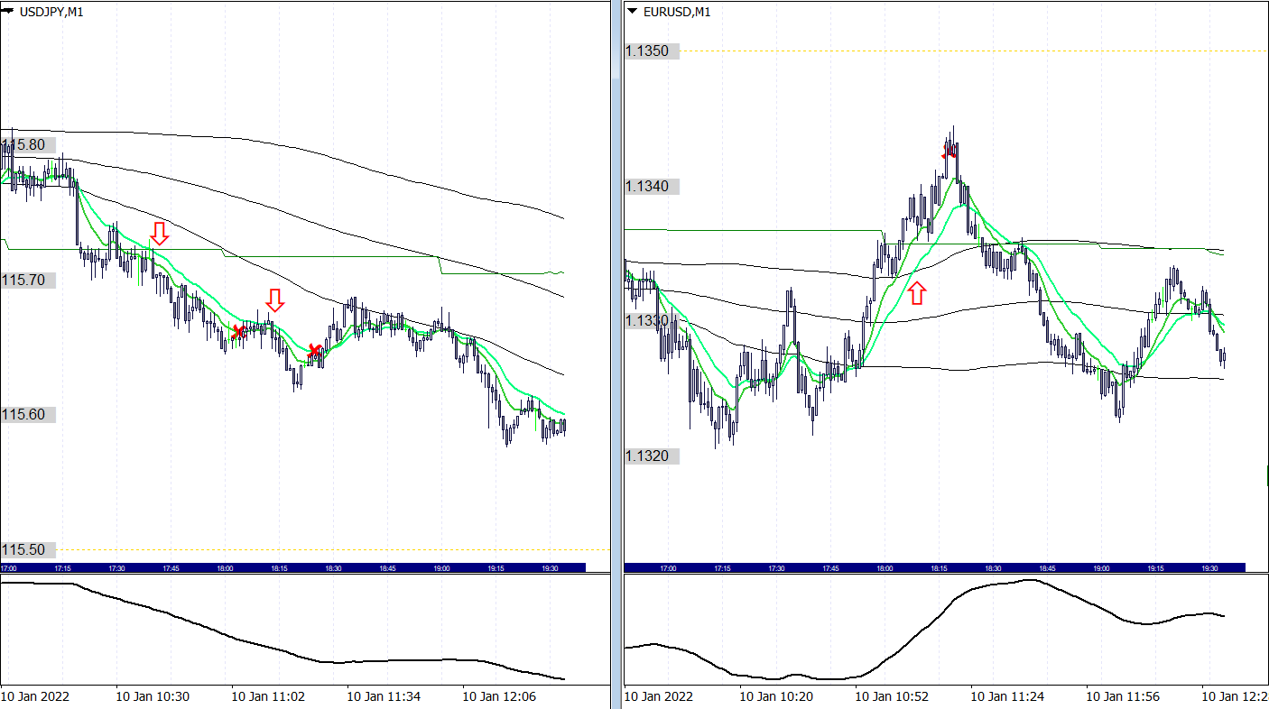1269x709 pixels.
Task: Click the 1.1320 price label on EURUSD
Action: (648, 456)
